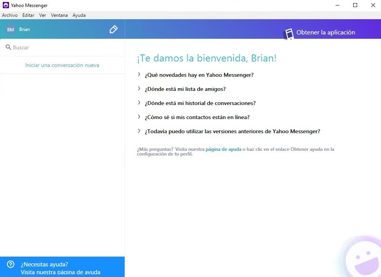Click the question mark help icon
This screenshot has height=277, width=381.
(11, 264)
